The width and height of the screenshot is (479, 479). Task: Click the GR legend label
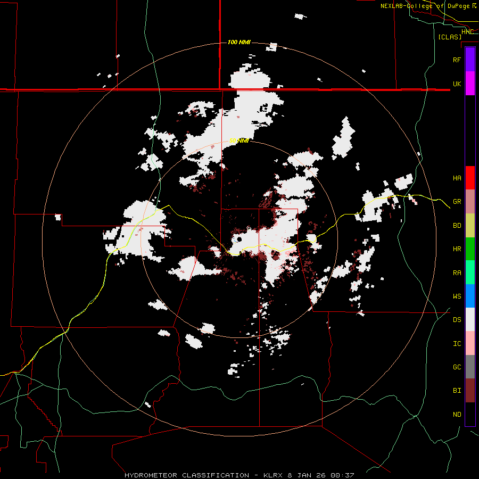[x=457, y=202]
